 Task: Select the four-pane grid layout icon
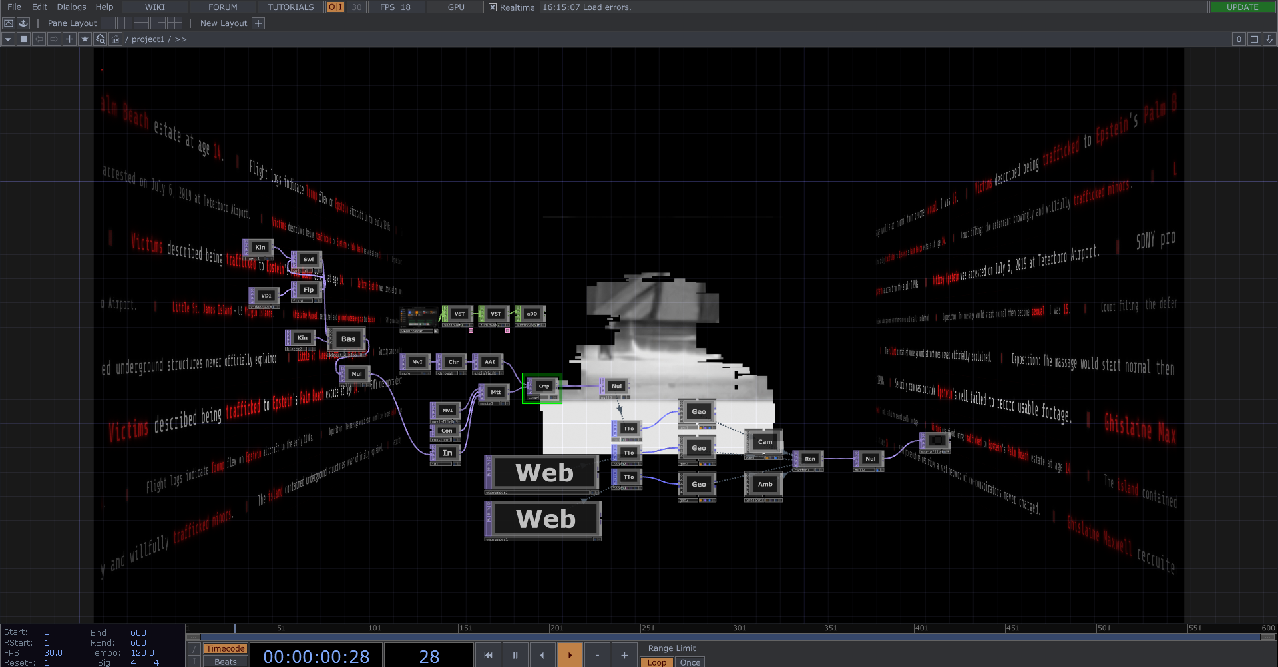pyautogui.click(x=174, y=23)
